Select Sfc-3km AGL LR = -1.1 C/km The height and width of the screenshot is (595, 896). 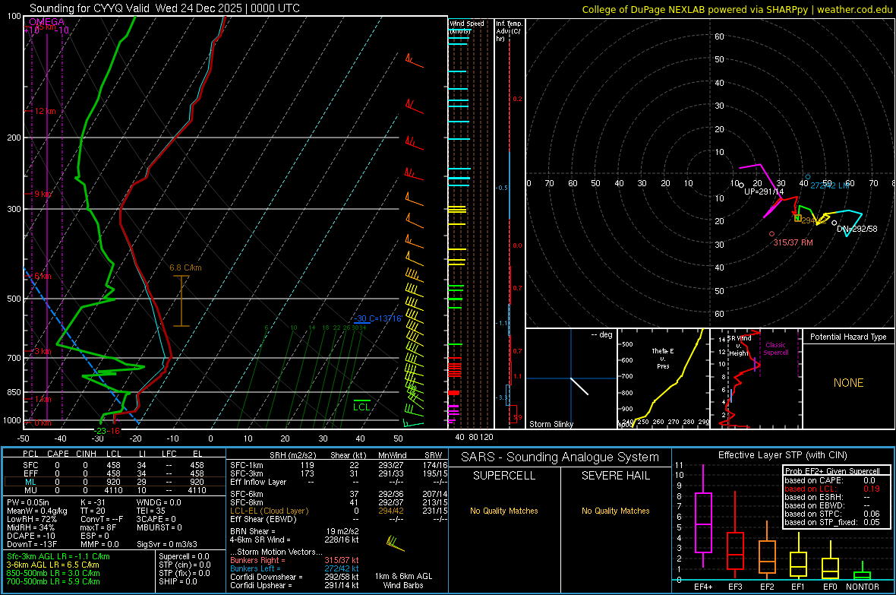58,556
